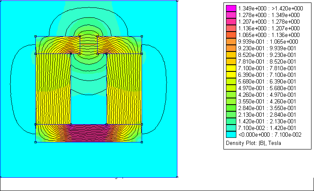Select the bottom-right corner node of the core

(x=142, y=142)
